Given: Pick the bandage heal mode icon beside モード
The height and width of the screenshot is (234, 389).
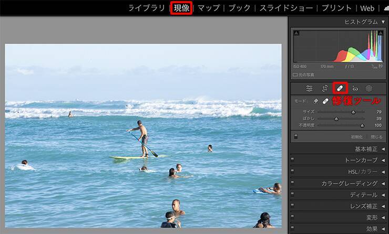Looking at the screenshot, I should tap(326, 101).
